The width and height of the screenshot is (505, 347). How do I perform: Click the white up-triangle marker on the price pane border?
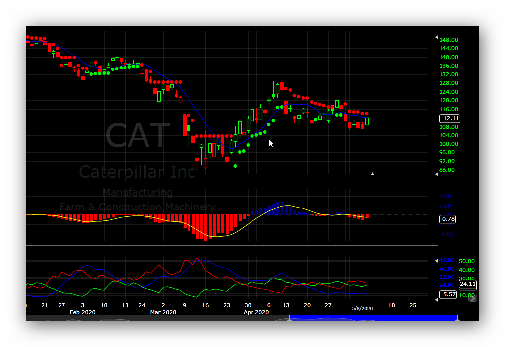(373, 174)
